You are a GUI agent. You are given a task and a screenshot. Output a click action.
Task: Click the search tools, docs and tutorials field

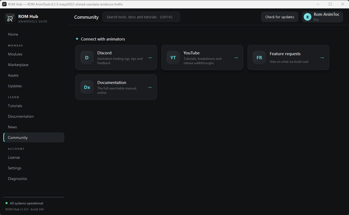pos(141,17)
